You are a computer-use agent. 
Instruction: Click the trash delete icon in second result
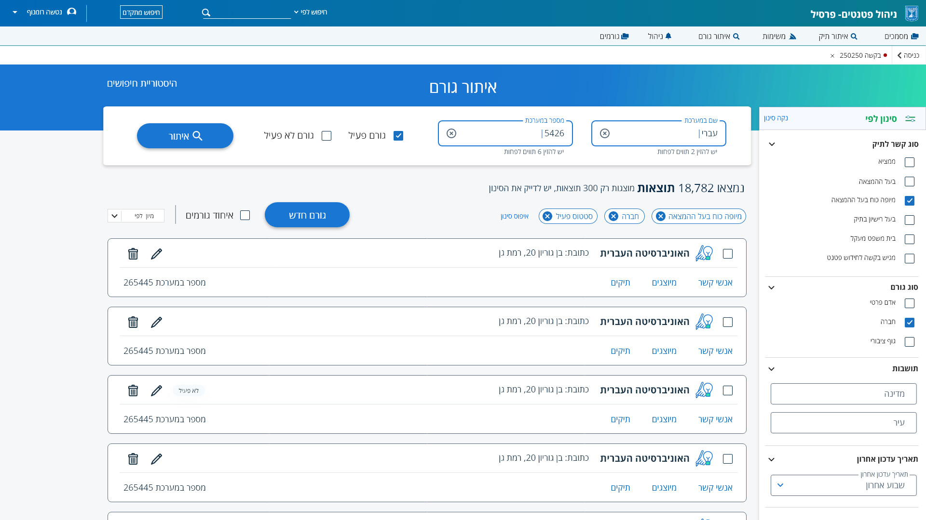[x=133, y=322]
